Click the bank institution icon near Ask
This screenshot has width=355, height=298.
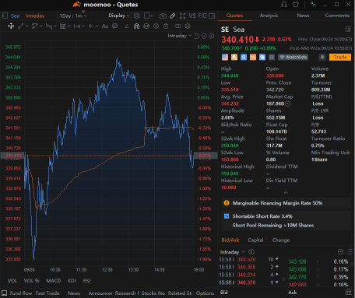pos(348,292)
